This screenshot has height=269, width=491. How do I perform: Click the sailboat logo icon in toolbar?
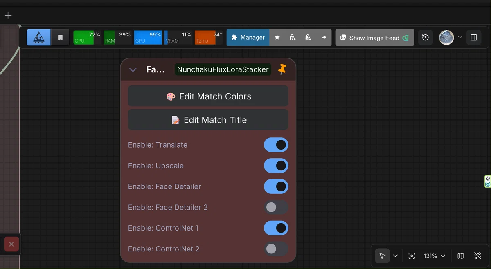pos(39,37)
